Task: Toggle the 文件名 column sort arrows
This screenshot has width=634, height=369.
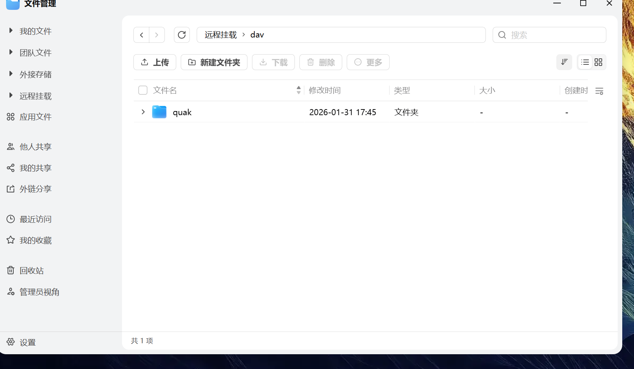Action: pos(298,90)
